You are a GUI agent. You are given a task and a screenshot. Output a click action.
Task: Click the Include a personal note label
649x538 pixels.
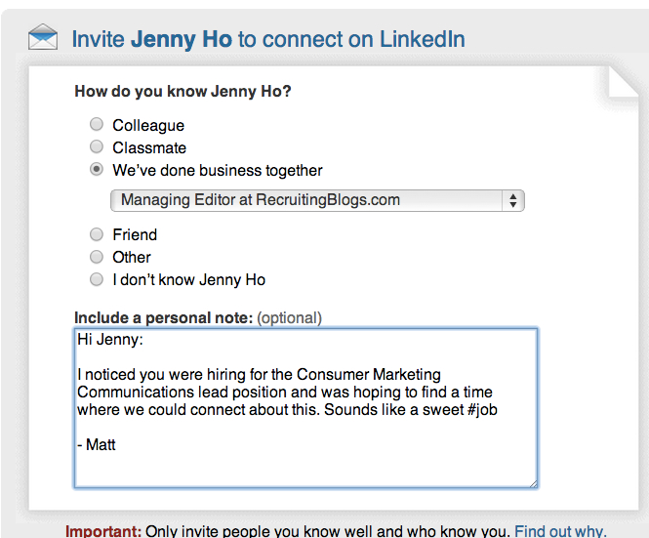163,317
